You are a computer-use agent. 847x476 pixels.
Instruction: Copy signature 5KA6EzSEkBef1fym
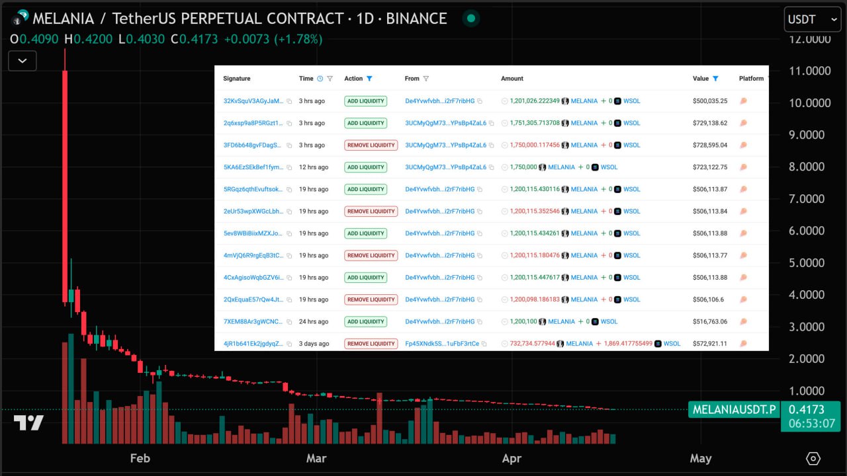point(289,167)
